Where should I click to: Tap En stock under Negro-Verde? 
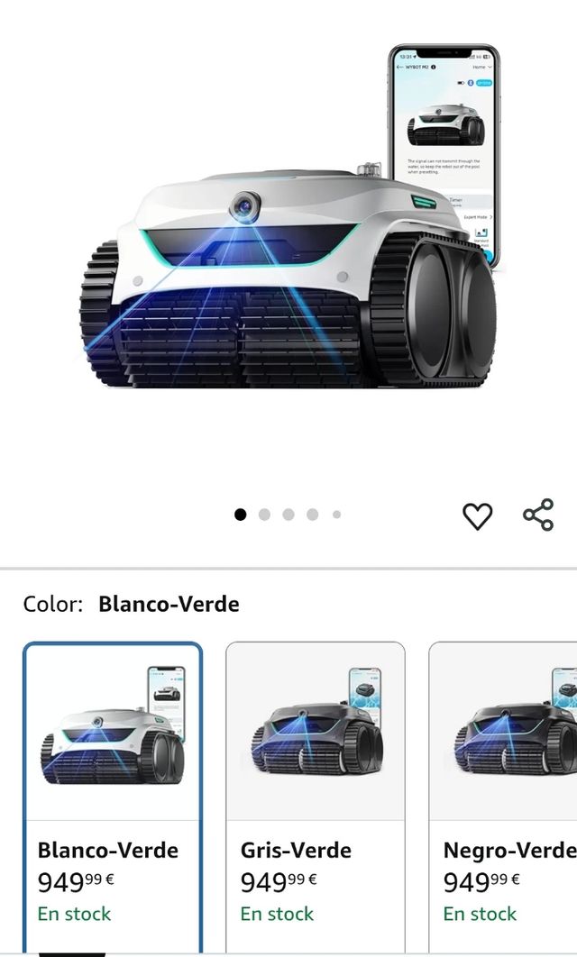[480, 914]
